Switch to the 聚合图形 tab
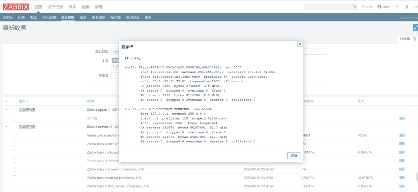Image resolution: width=418 pixels, height=192 pixels. (x=99, y=17)
